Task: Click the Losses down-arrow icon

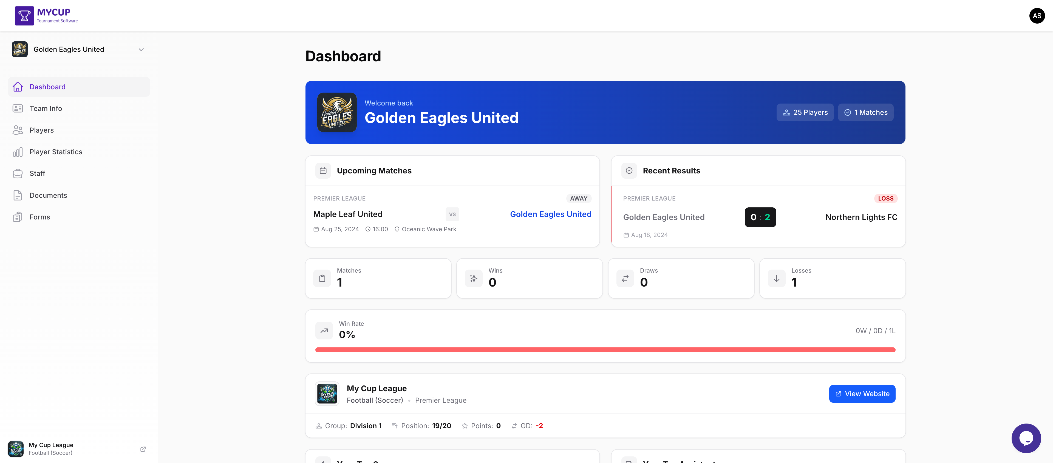Action: (x=776, y=278)
